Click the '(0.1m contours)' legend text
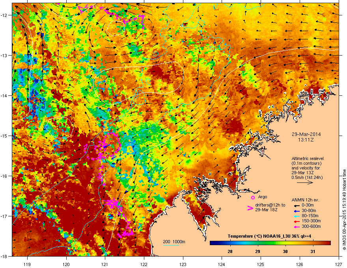 [306, 164]
